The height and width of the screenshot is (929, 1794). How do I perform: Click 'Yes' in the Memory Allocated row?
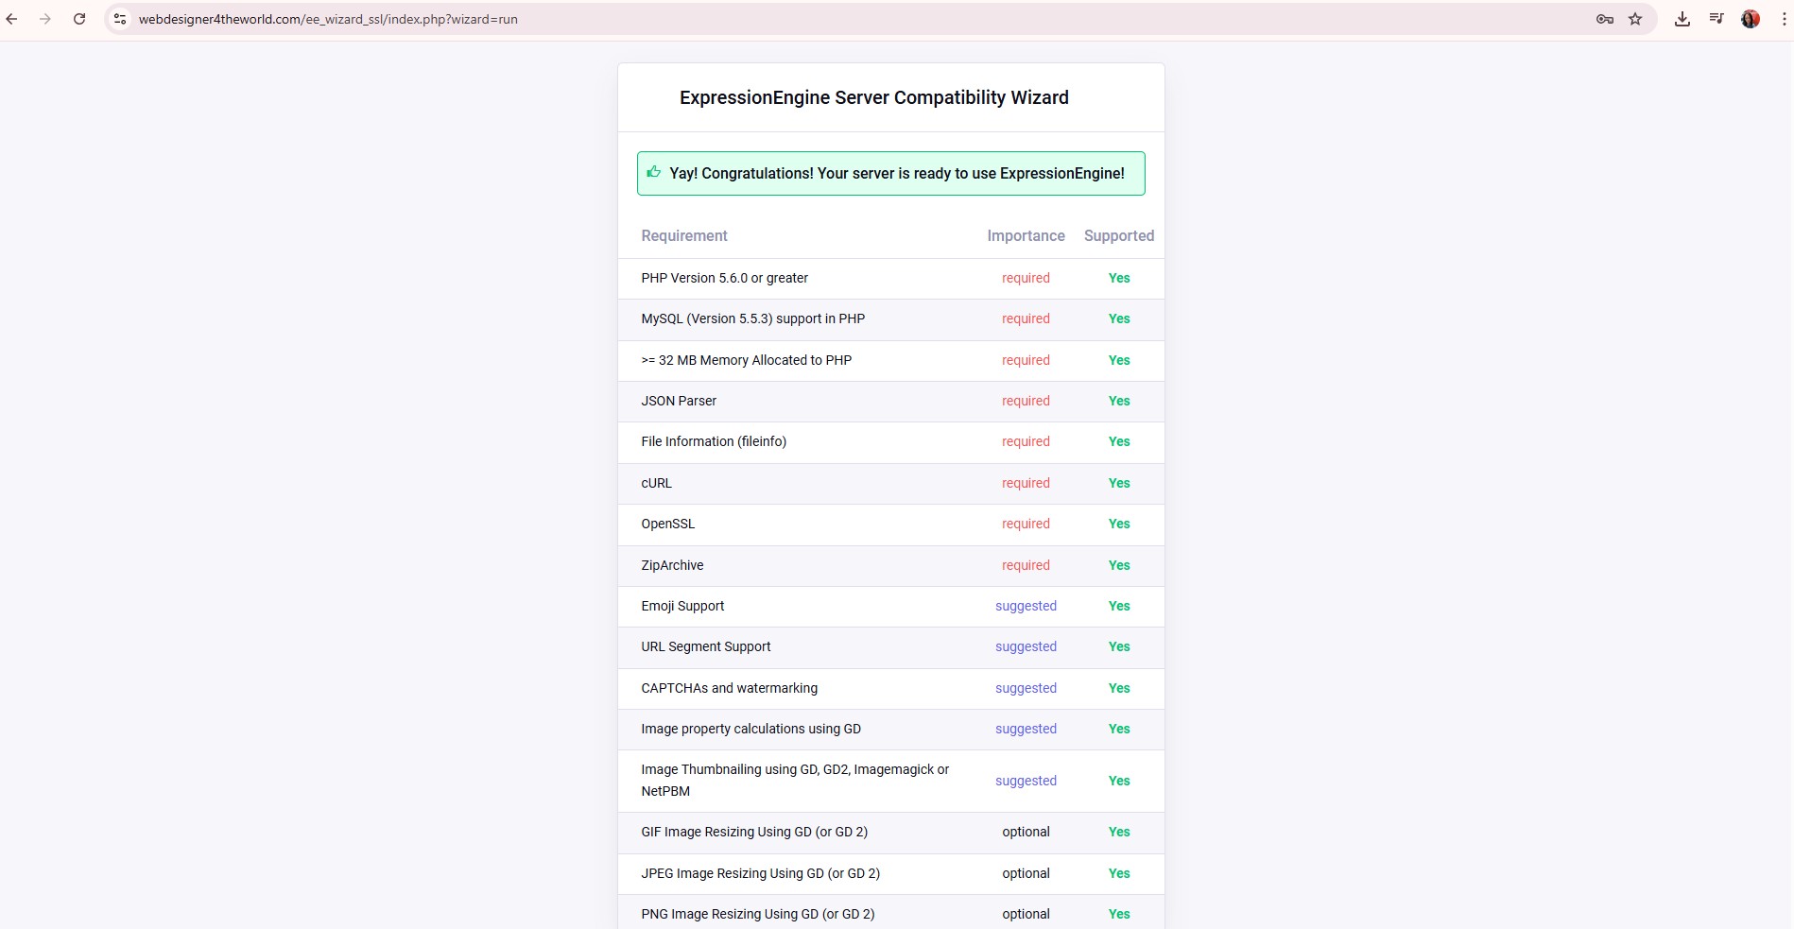(1119, 360)
